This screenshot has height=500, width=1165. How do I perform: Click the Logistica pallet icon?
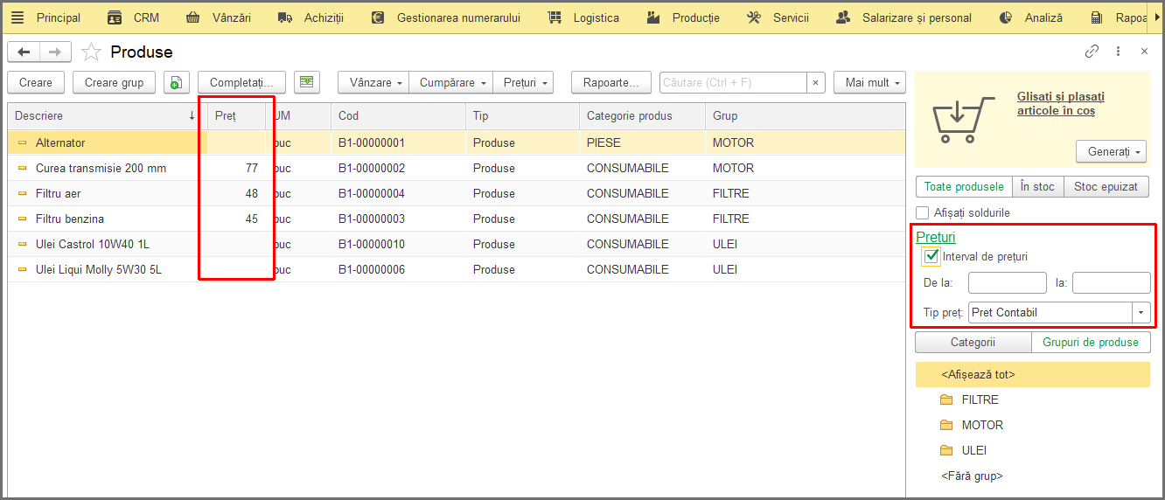[555, 17]
